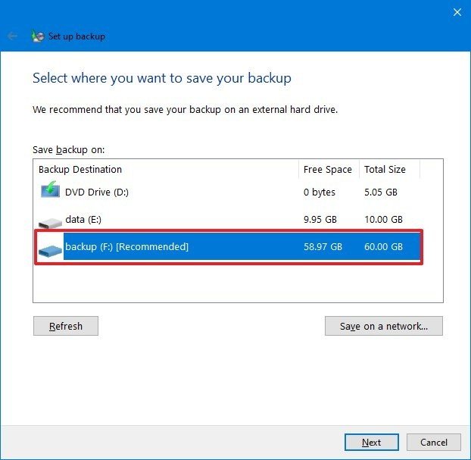
Task: Click the 58.97 GB free space value
Action: 323,247
